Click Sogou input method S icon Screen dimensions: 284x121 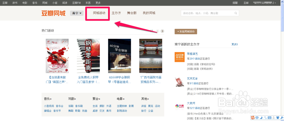[253, 118]
